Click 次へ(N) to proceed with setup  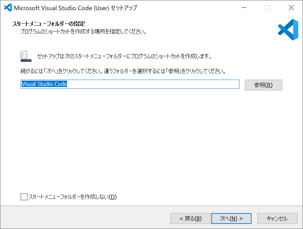tap(231, 218)
